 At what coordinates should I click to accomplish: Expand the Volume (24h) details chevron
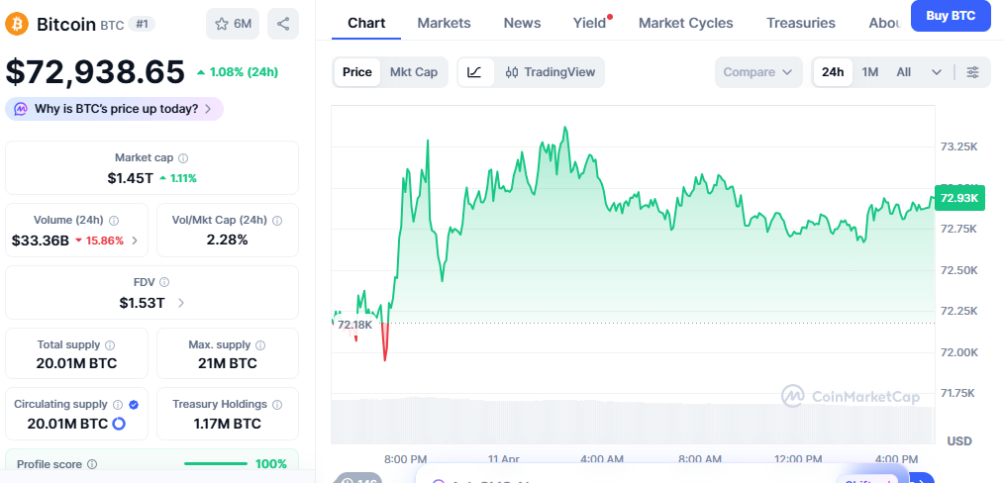pyautogui.click(x=135, y=241)
